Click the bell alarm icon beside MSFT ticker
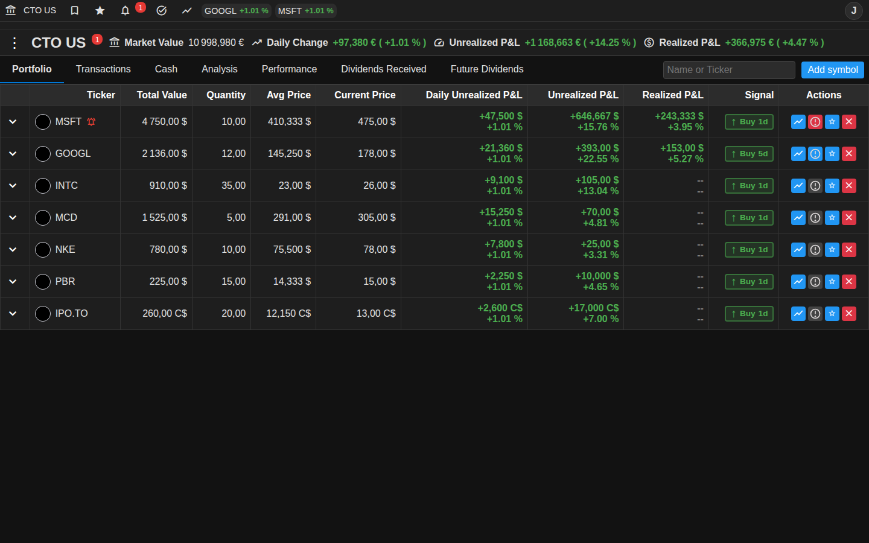Image resolution: width=869 pixels, height=543 pixels. (91, 122)
